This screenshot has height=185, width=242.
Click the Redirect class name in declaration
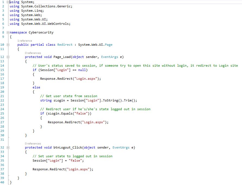pos(65,45)
